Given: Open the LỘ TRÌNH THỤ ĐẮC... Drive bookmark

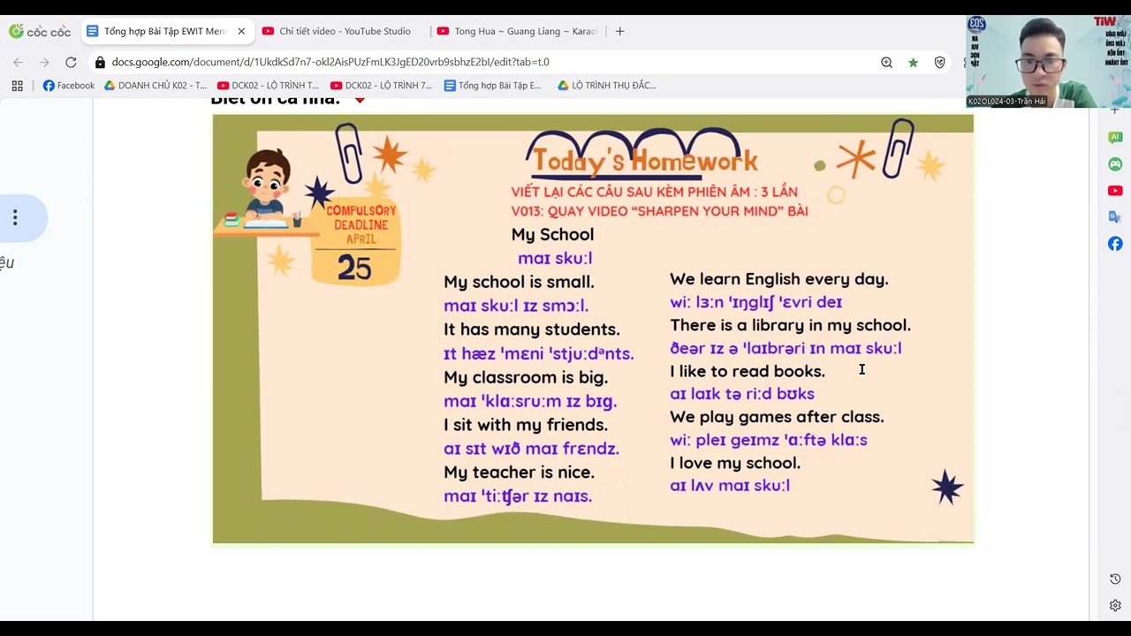Looking at the screenshot, I should [x=607, y=86].
